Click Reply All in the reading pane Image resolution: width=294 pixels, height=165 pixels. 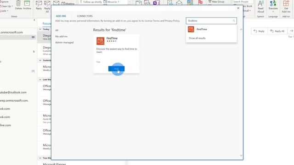(277, 31)
